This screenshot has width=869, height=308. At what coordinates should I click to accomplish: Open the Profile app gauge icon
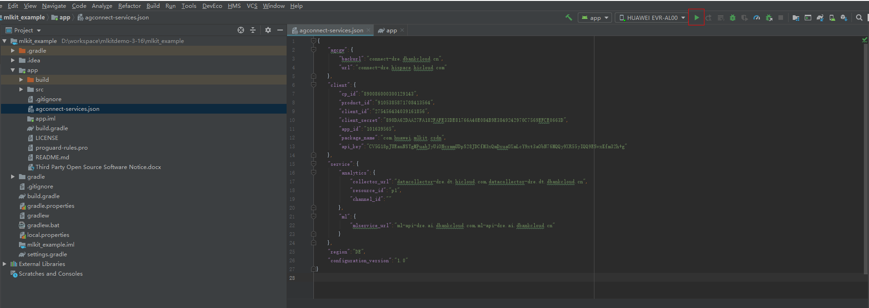[757, 18]
